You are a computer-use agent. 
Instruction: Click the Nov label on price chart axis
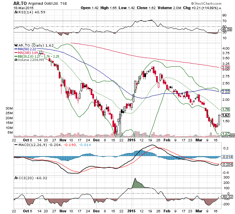point(63,140)
